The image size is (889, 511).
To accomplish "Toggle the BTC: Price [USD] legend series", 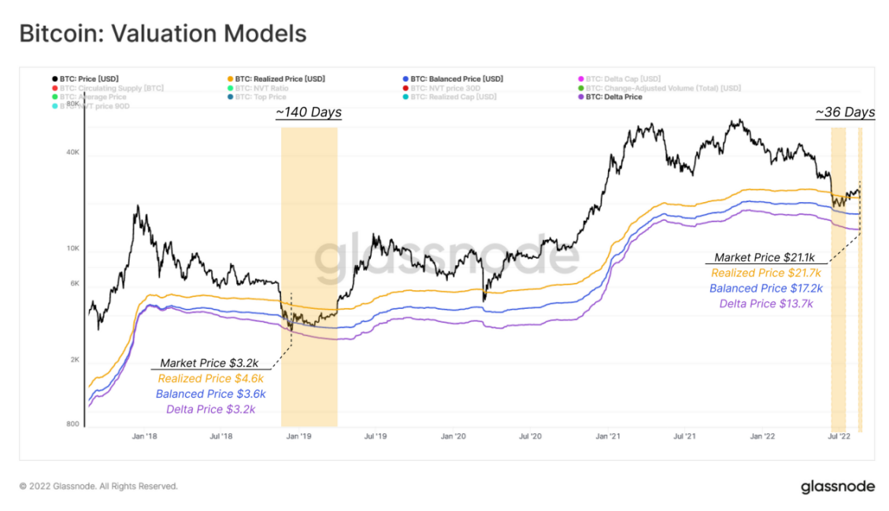I will pos(85,79).
